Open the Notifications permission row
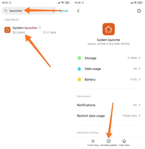 pyautogui.click(x=108, y=105)
